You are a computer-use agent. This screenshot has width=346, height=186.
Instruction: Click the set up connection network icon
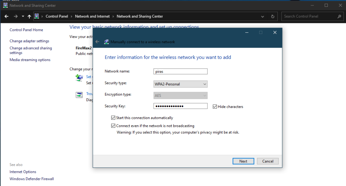(x=79, y=78)
